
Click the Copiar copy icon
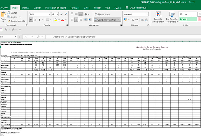[9, 17]
